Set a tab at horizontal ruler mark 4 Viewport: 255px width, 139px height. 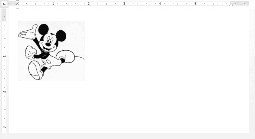click(160, 4)
